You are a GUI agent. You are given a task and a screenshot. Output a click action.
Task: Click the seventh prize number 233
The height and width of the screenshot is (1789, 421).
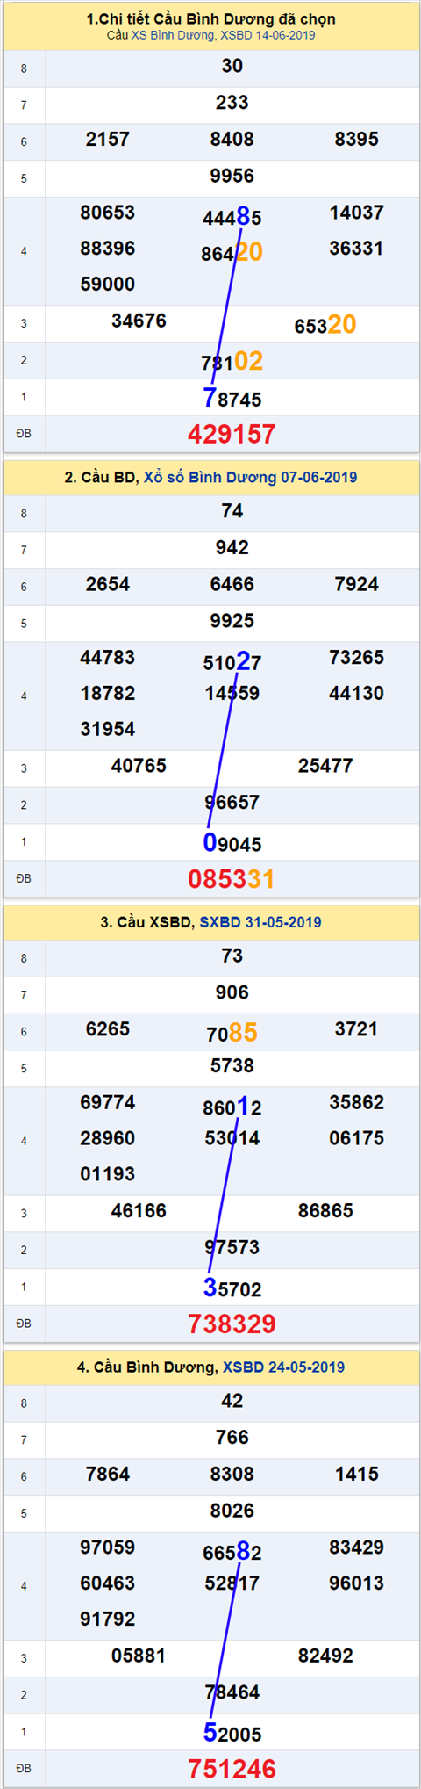[x=232, y=103]
